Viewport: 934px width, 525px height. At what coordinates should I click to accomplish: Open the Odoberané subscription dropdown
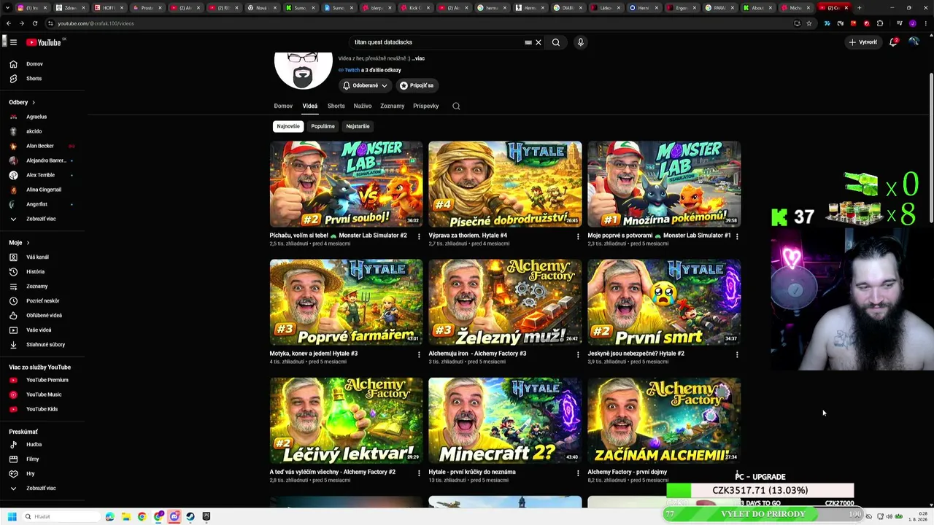[x=366, y=85]
